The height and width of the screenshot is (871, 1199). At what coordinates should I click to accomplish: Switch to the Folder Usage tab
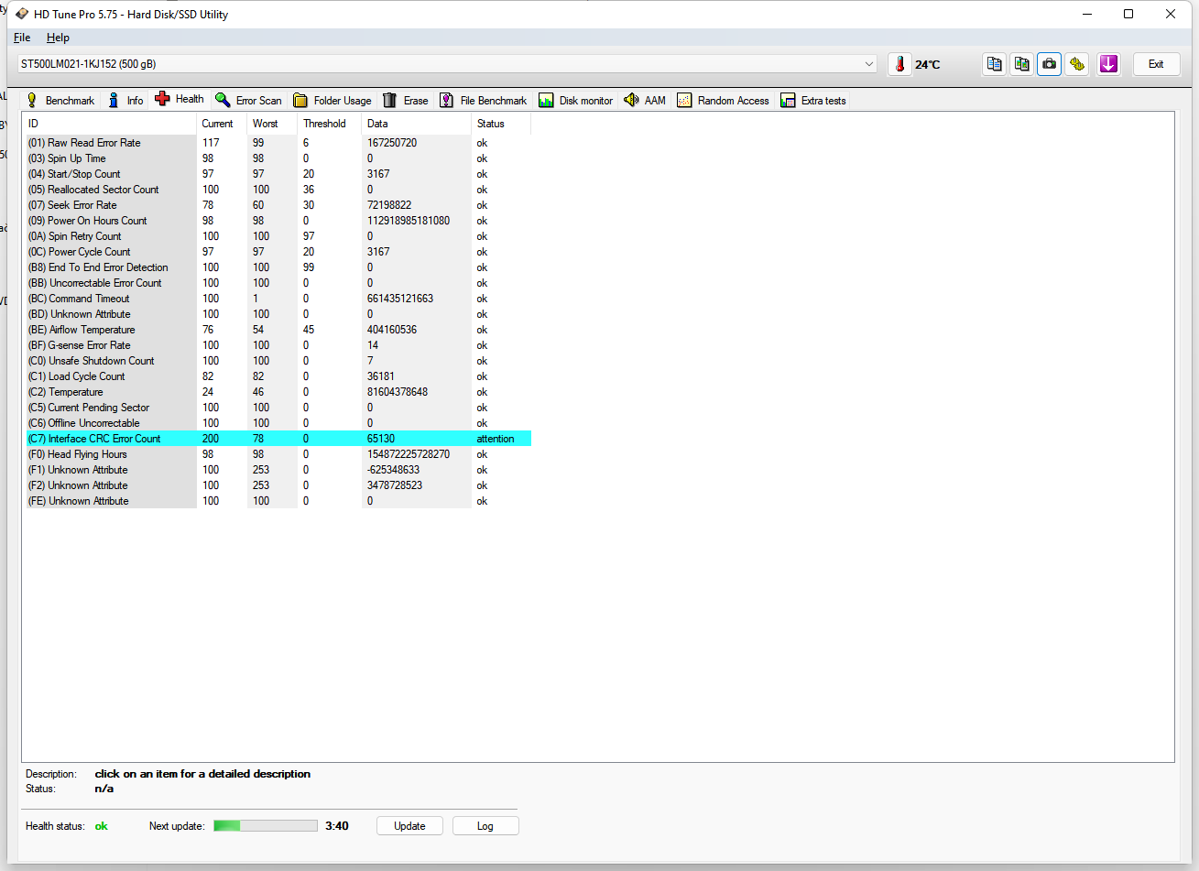point(332,101)
